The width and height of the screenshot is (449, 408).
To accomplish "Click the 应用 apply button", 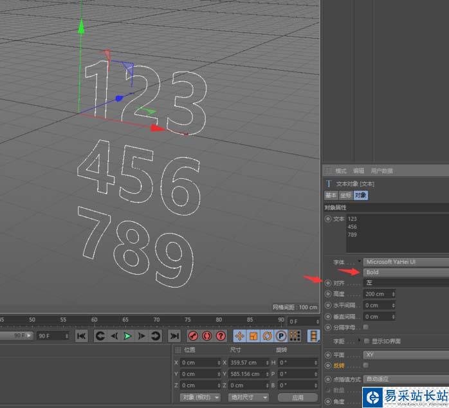I will 298,398.
